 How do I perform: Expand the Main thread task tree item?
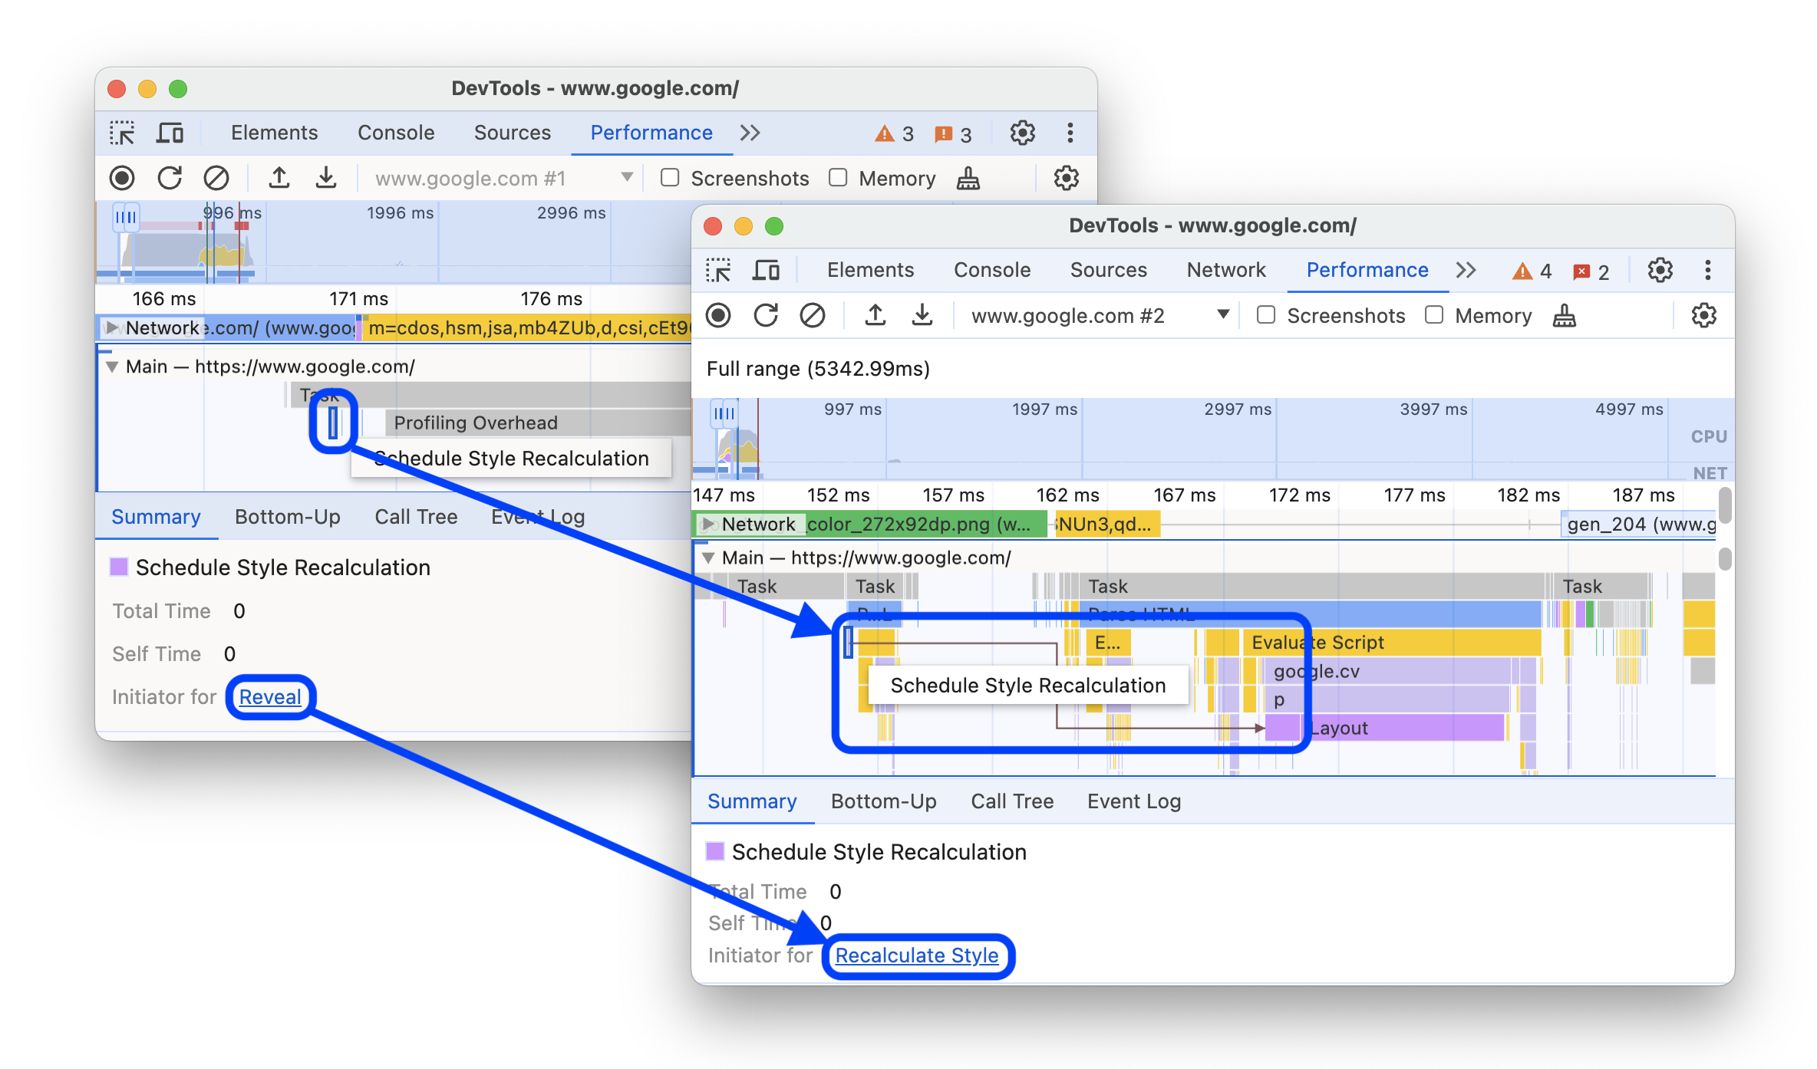[x=713, y=558]
